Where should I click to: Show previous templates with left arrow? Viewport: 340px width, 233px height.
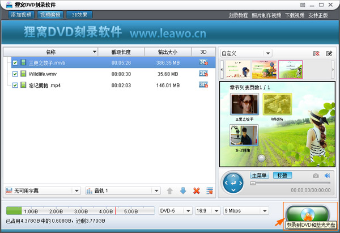(222, 69)
